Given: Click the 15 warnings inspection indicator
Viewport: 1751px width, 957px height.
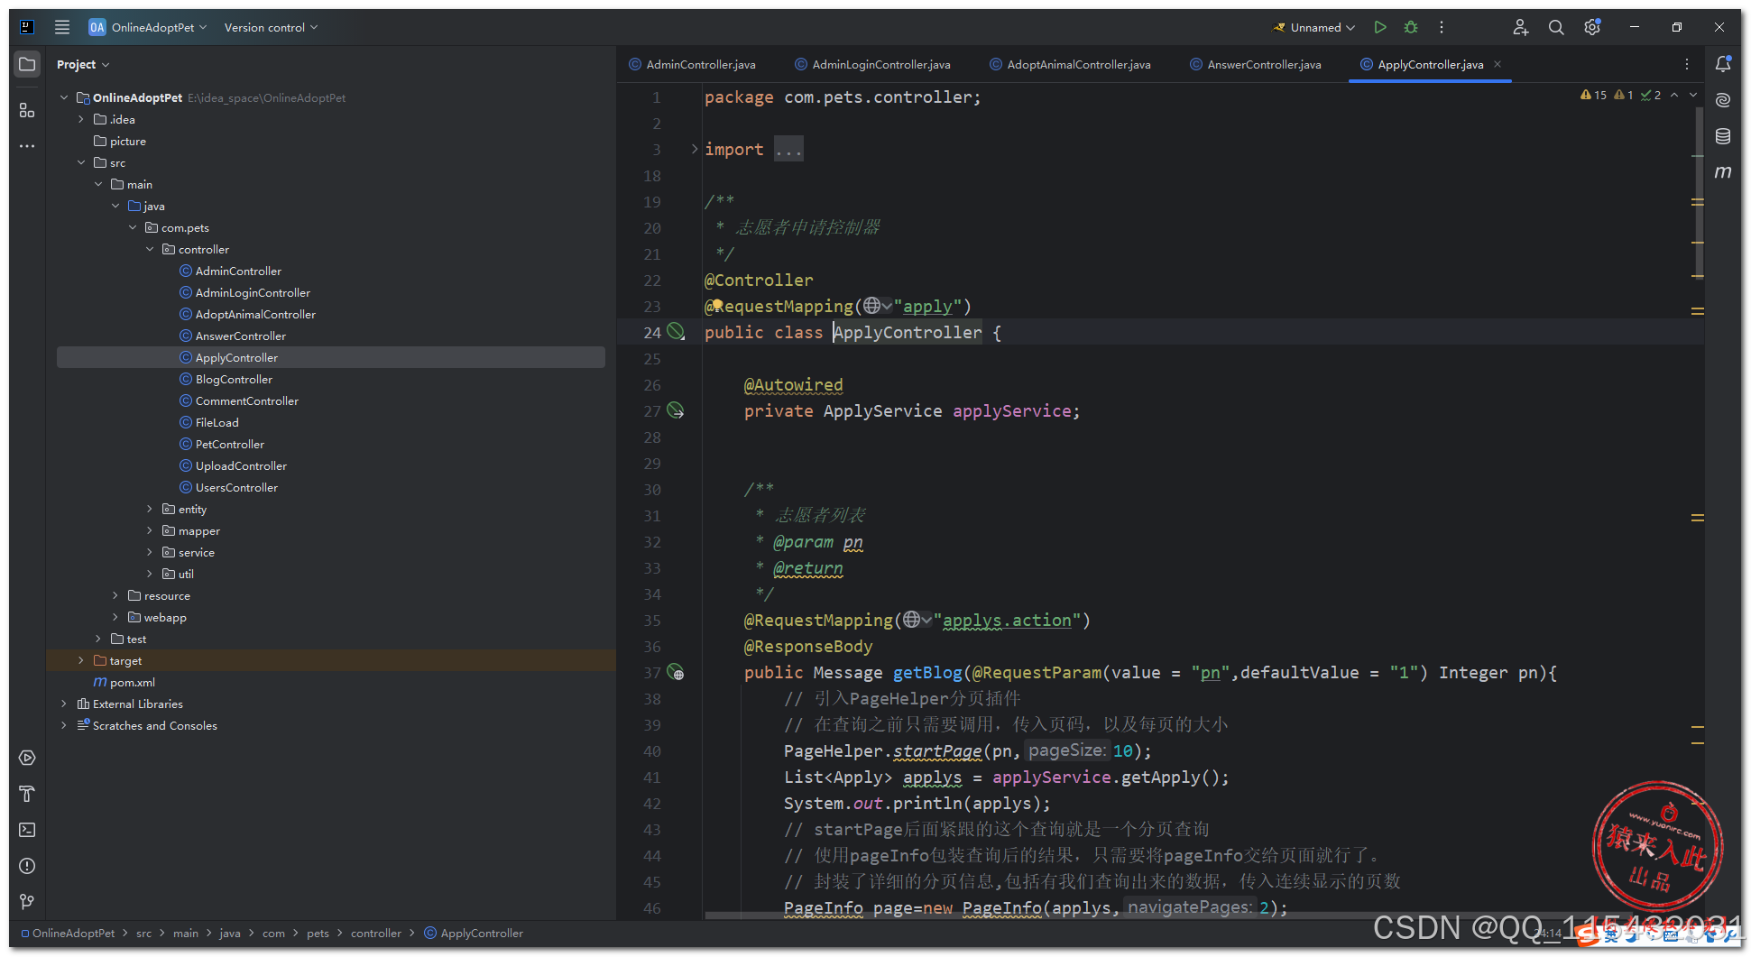Looking at the screenshot, I should coord(1593,95).
